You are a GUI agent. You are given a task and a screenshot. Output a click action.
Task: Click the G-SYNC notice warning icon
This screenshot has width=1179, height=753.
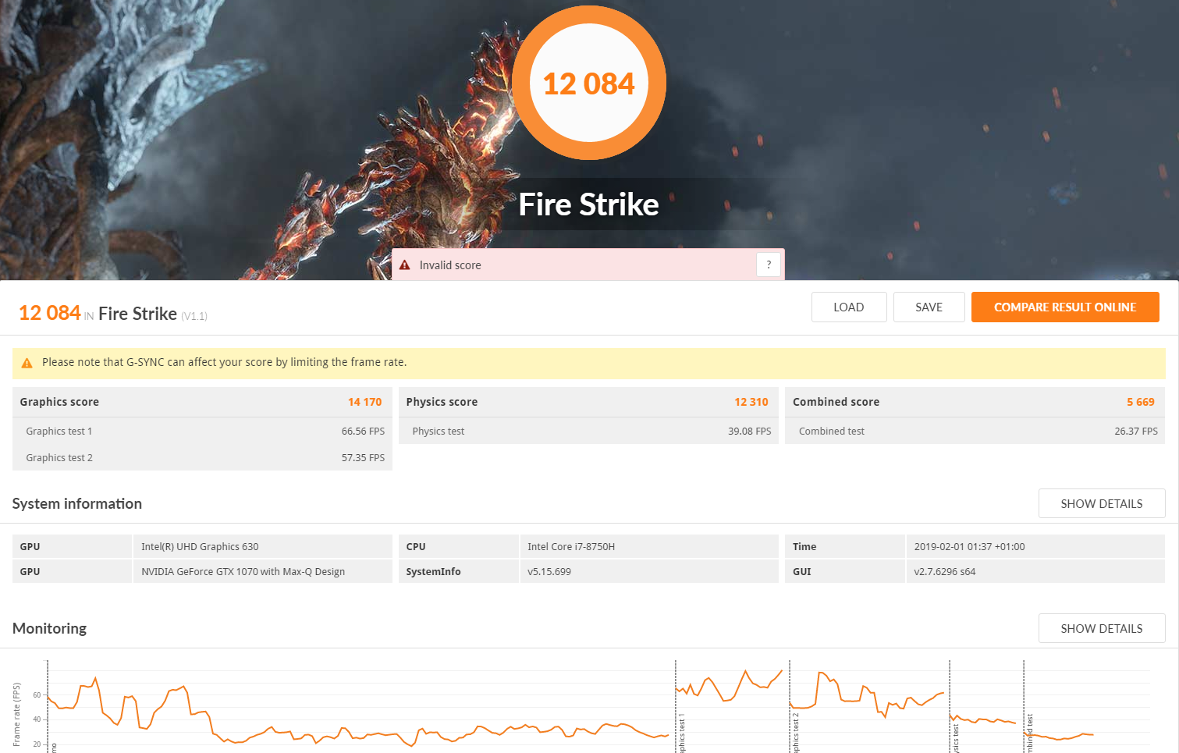27,363
